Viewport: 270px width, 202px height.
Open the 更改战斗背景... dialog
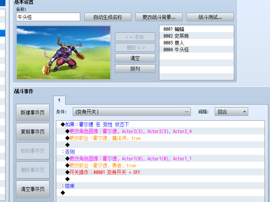159,17
